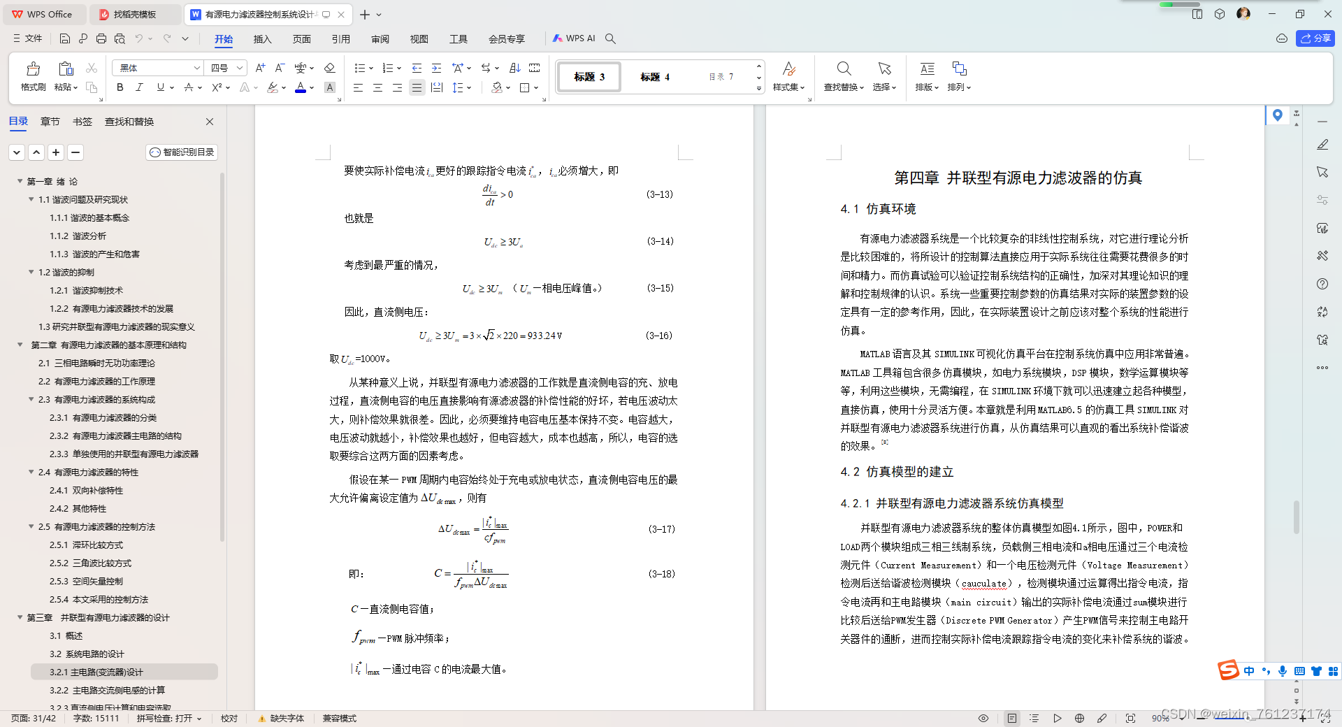Click the annotation pen icon in right sidebar
Screen dimensions: 1342x727
pos(1322,145)
